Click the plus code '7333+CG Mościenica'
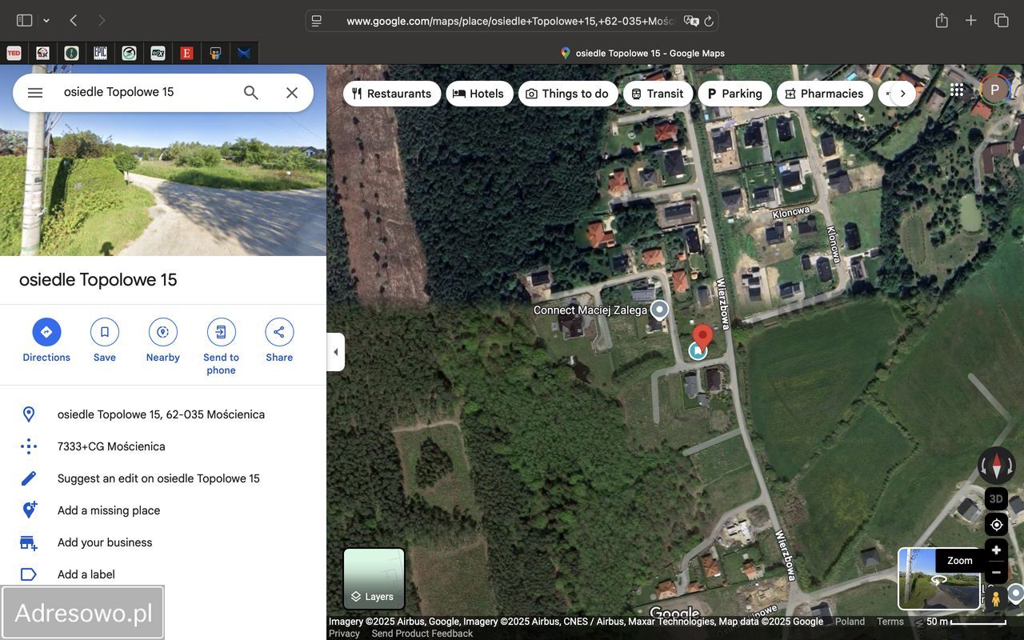Image resolution: width=1024 pixels, height=640 pixels. tap(163, 446)
